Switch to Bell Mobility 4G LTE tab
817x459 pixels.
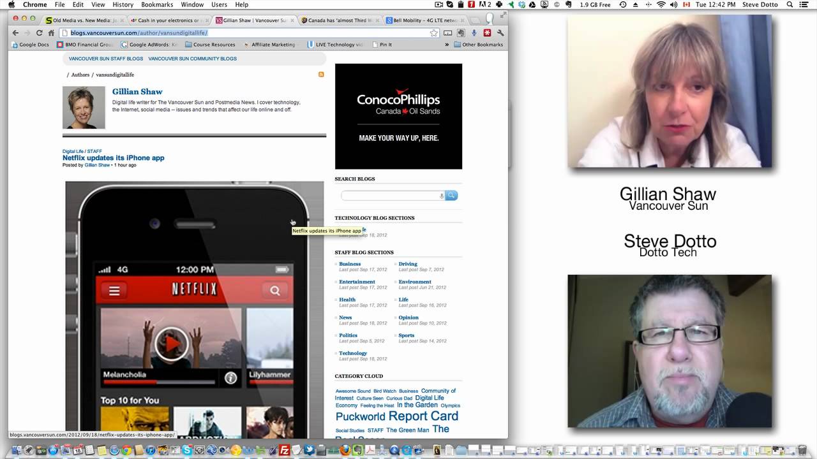pos(424,20)
